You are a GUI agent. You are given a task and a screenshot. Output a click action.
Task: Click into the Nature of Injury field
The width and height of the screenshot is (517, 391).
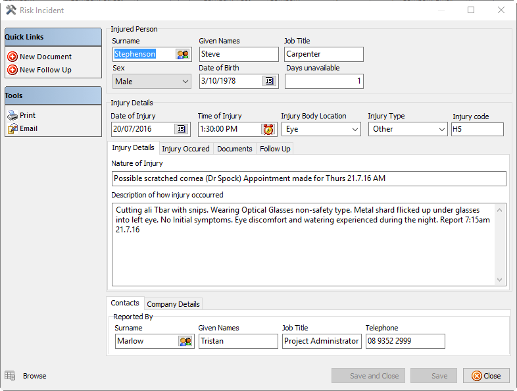(308, 178)
